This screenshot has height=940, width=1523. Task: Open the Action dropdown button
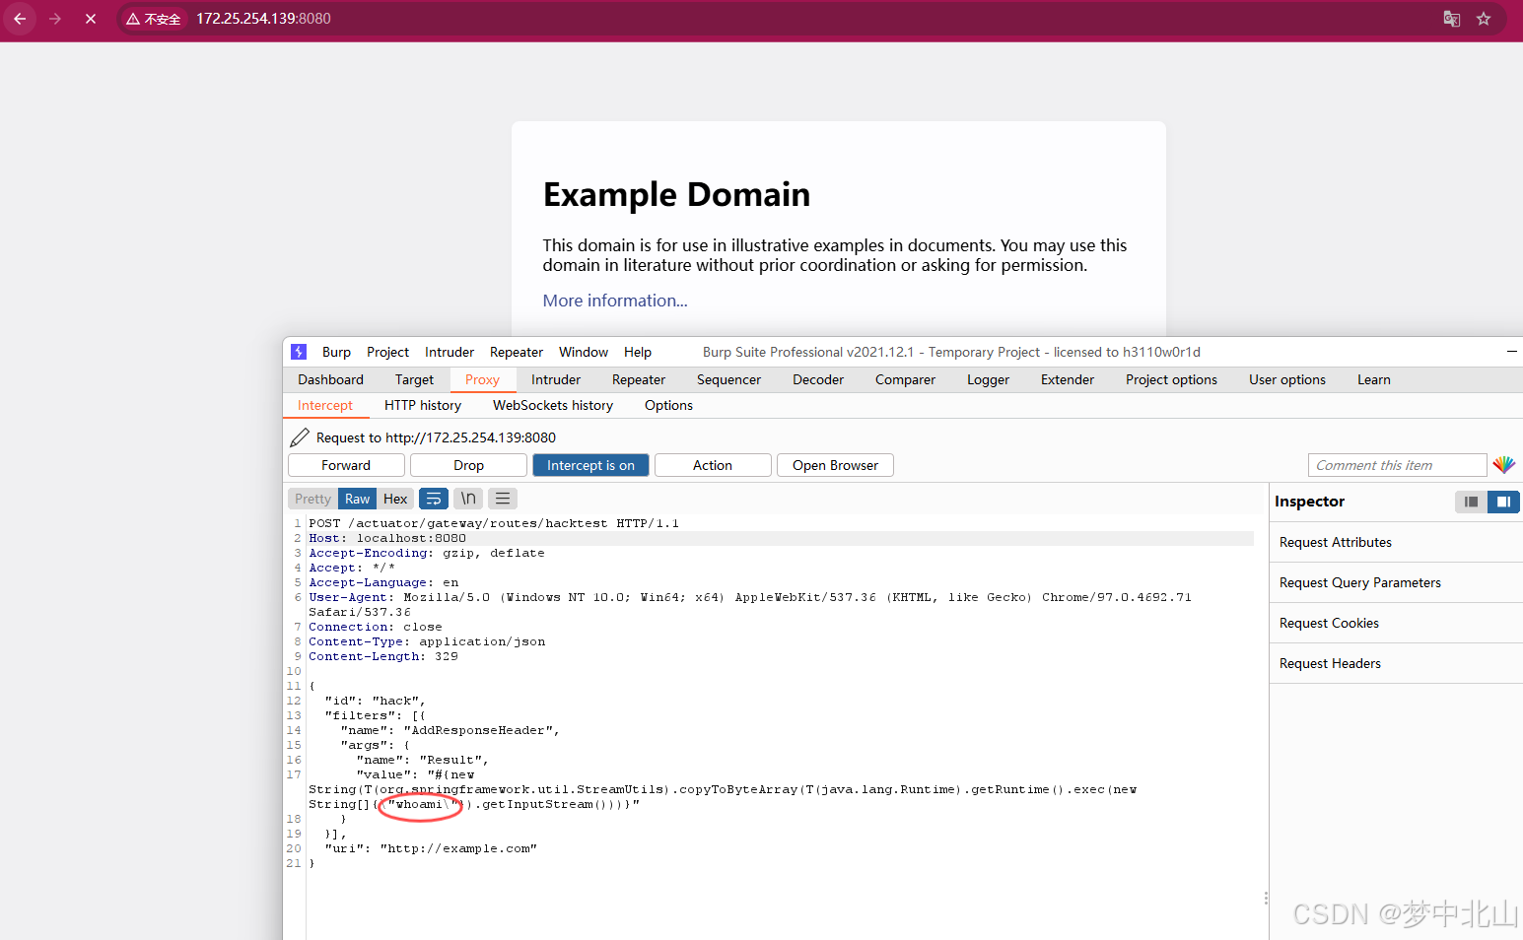tap(713, 465)
